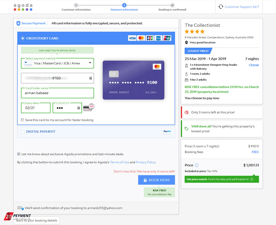Click the $ 910.11 room price
This screenshot has height=225, width=276.
(x=254, y=146)
